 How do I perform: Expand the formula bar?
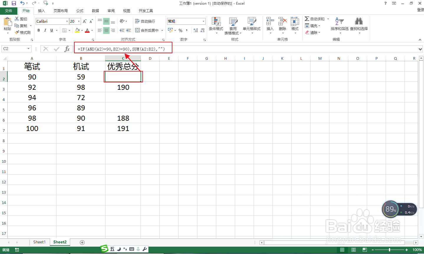420,49
